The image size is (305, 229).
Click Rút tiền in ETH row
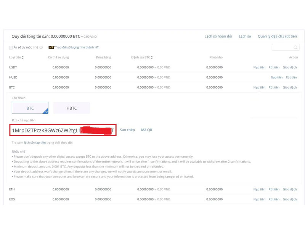tap(274, 189)
